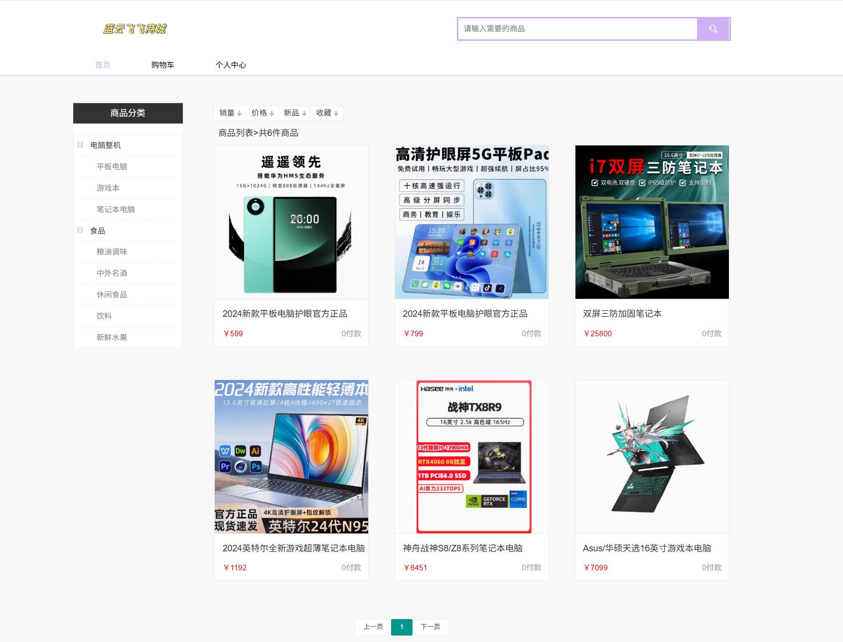
Task: Open the 中外名酒 subcategory
Action: (x=112, y=273)
